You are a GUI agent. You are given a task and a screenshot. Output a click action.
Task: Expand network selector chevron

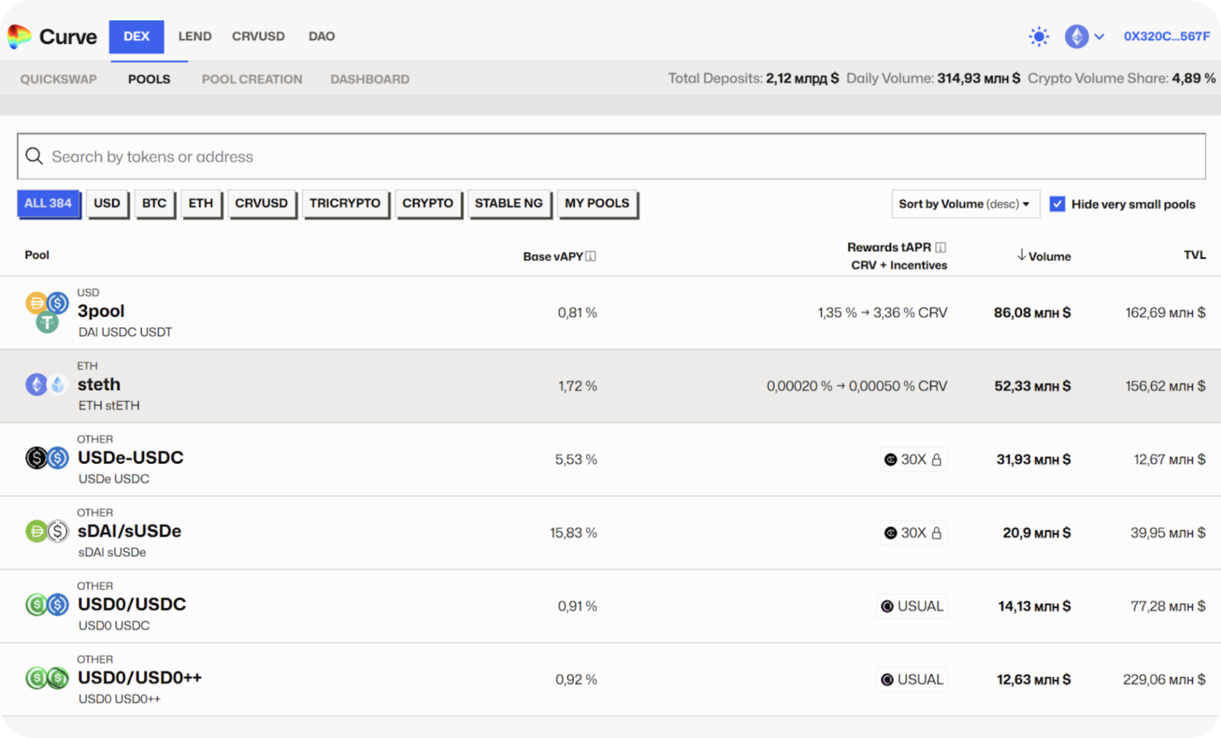pyautogui.click(x=1099, y=37)
